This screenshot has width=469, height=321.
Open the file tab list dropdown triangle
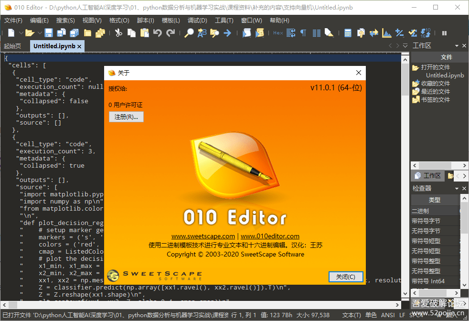tap(405, 46)
